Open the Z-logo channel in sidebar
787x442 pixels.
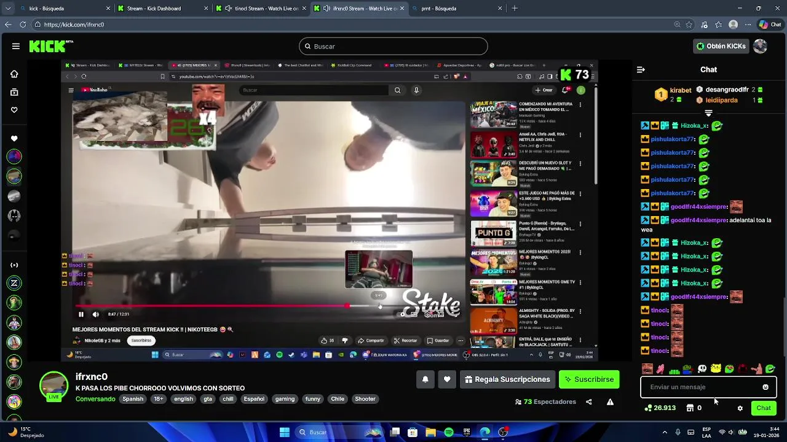[14, 283]
